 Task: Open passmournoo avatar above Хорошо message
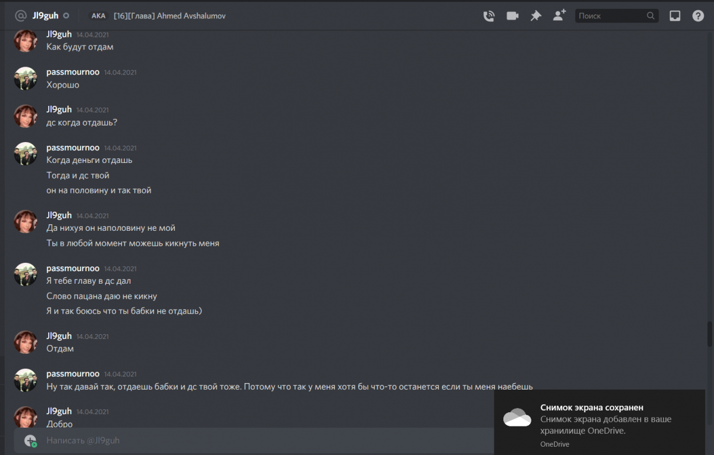coord(26,79)
